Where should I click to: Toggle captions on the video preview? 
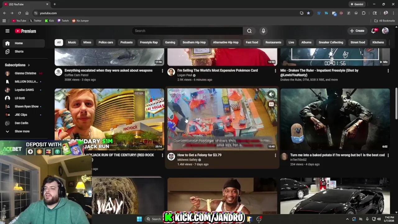[271, 104]
